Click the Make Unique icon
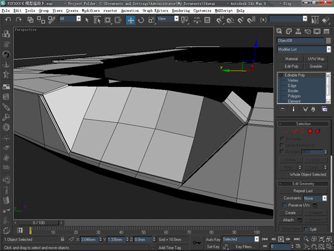Image resolution: width=334 pixels, height=251 pixels. tap(305, 109)
